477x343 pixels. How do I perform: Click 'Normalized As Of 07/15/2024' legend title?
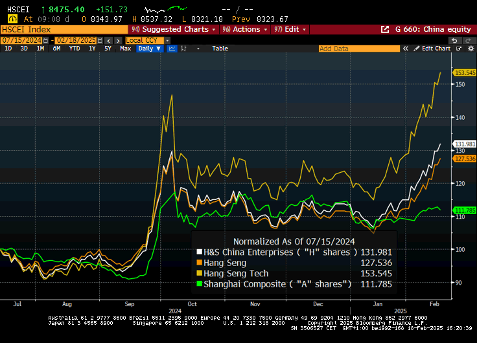[x=294, y=241]
